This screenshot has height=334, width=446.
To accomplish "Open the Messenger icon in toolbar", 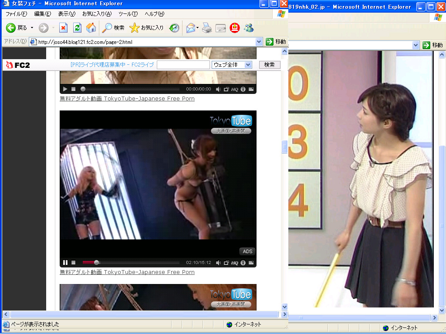I will 249,28.
